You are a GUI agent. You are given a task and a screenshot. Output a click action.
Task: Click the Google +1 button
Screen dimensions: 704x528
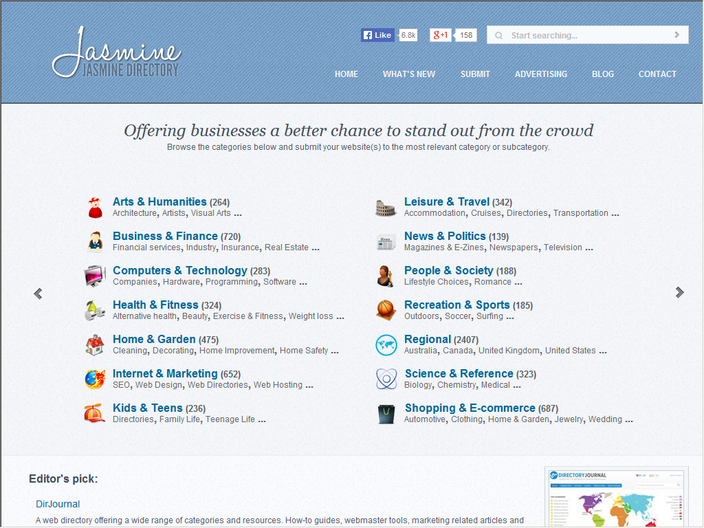point(440,35)
